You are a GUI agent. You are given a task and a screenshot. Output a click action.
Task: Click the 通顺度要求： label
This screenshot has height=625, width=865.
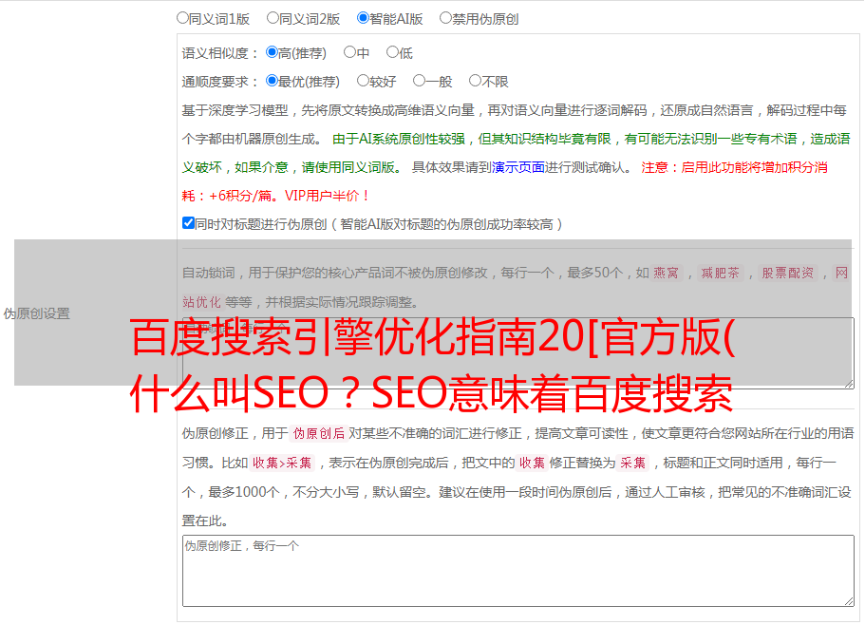point(220,82)
